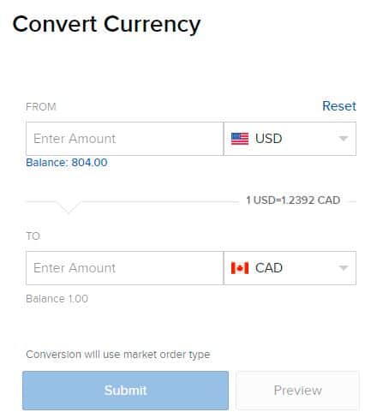Select the CAD label in To selector
Image resolution: width=371 pixels, height=418 pixels.
pyautogui.click(x=269, y=268)
